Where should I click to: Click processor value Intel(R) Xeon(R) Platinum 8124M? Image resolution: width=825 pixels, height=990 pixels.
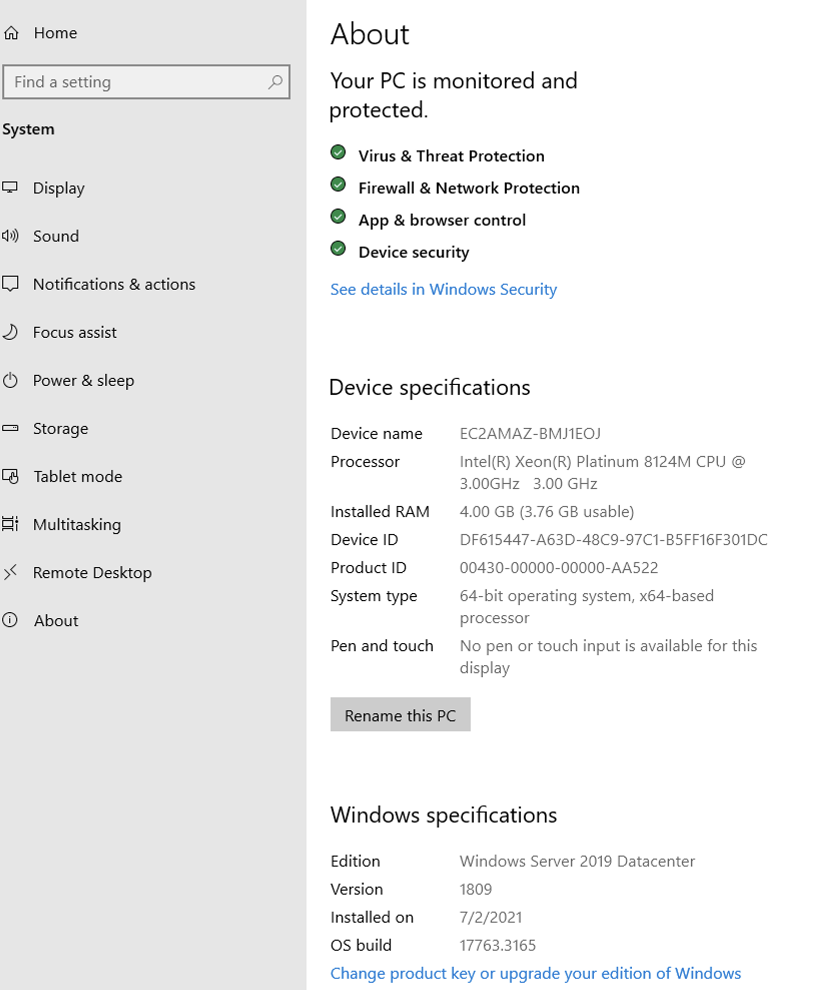pos(602,472)
